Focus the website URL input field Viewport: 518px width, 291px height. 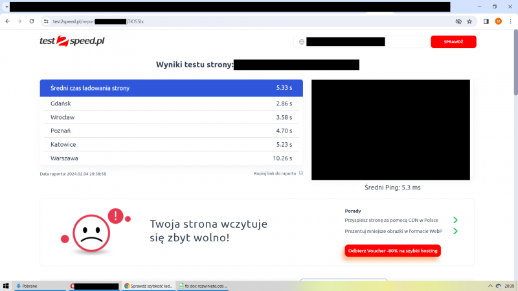(359, 42)
